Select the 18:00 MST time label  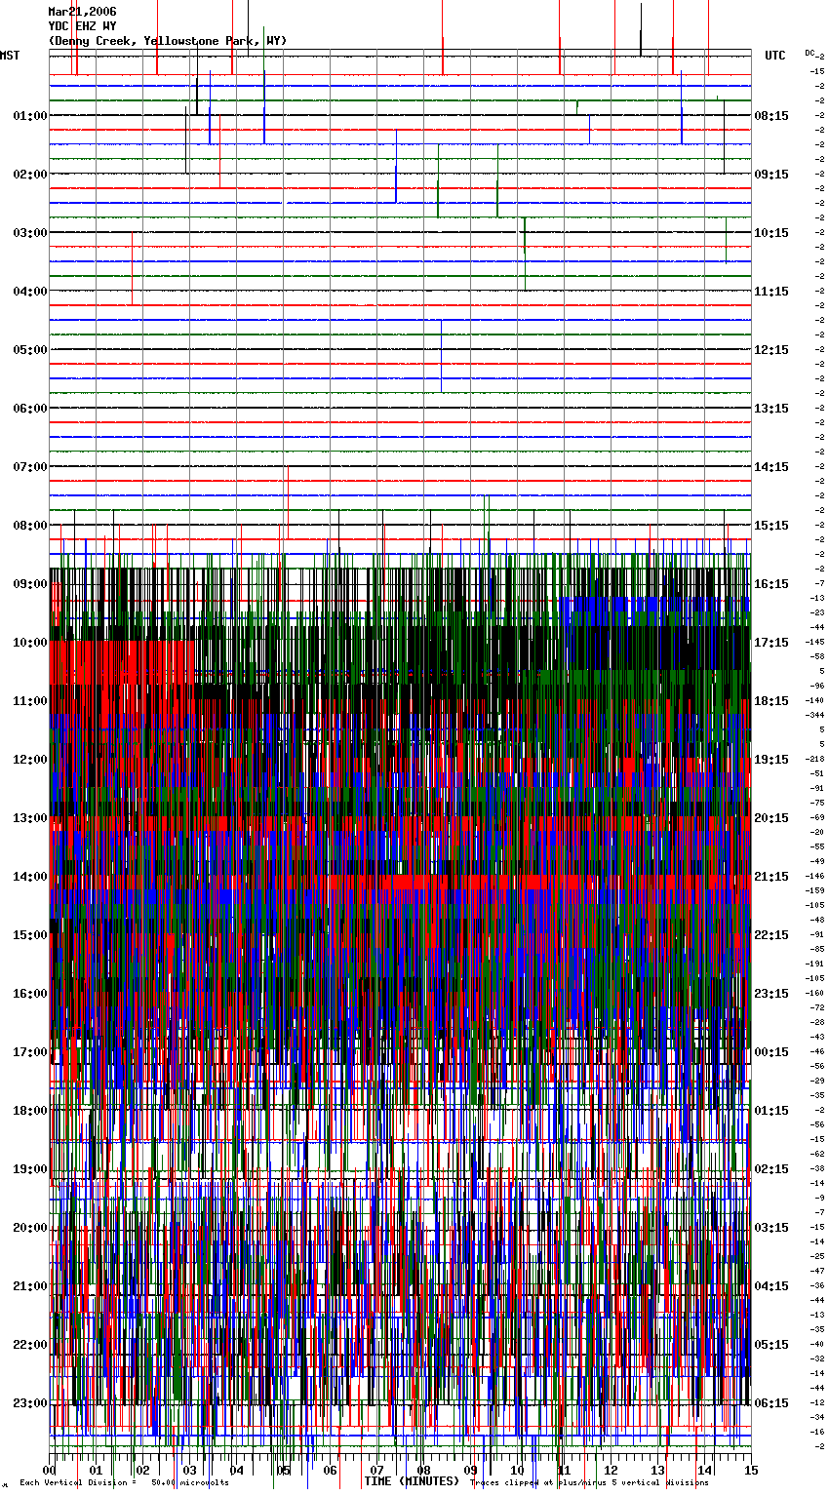30,1111
